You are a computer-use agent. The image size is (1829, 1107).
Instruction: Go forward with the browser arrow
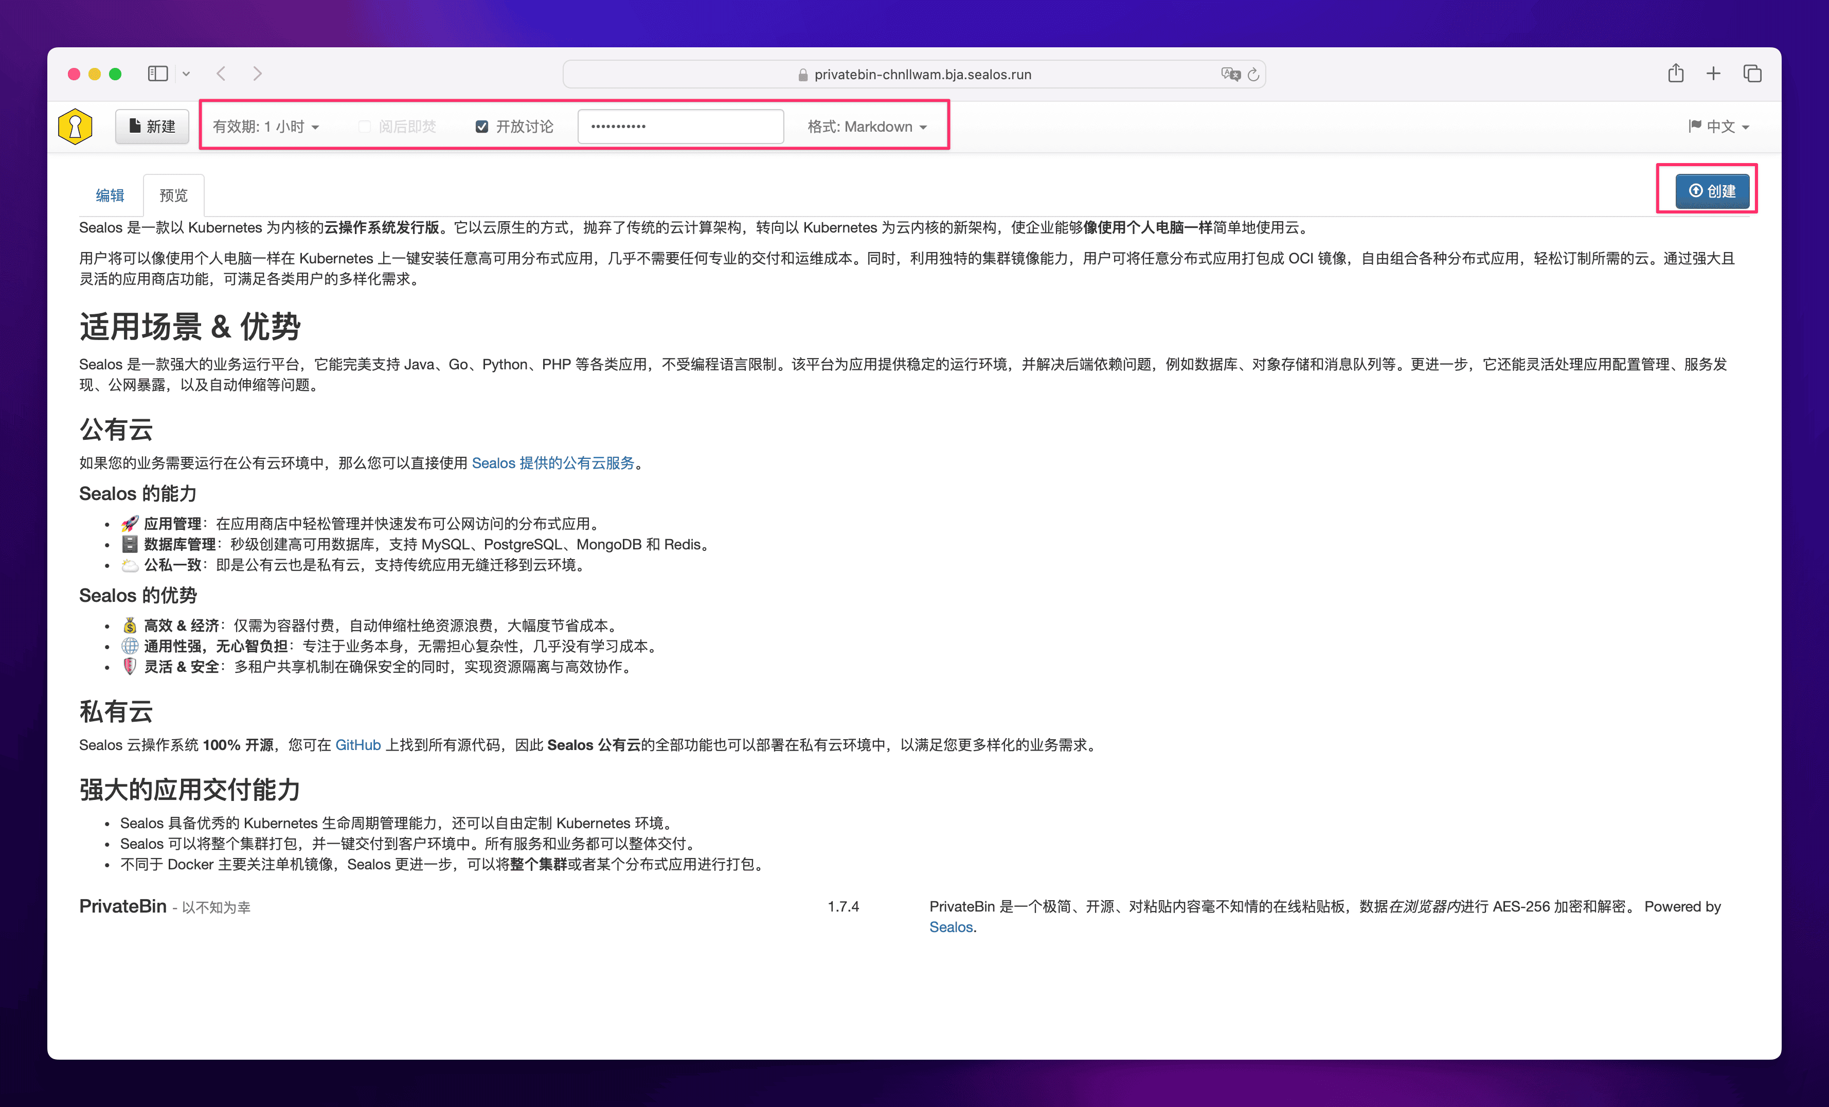[x=257, y=74]
